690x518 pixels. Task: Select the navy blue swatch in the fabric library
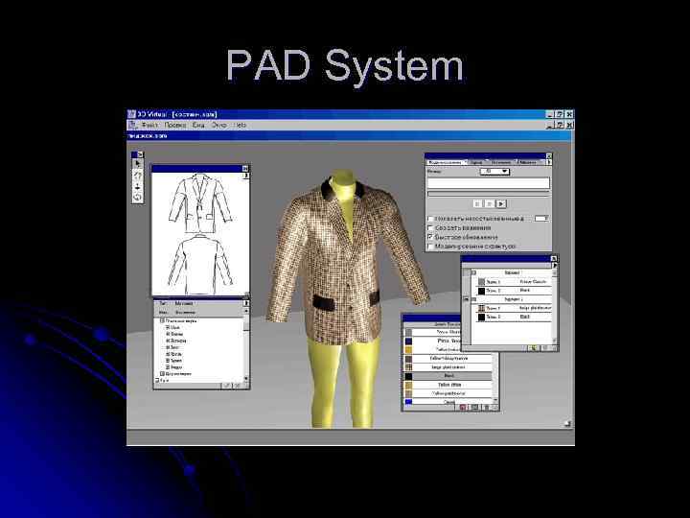coord(409,341)
